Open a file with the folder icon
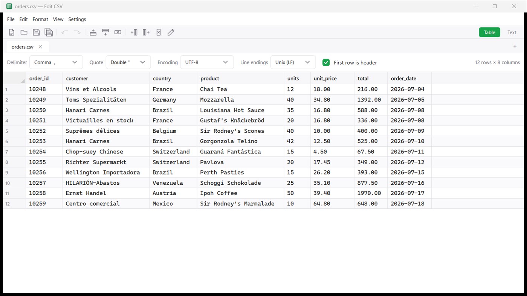The height and width of the screenshot is (296, 527). tap(24, 32)
